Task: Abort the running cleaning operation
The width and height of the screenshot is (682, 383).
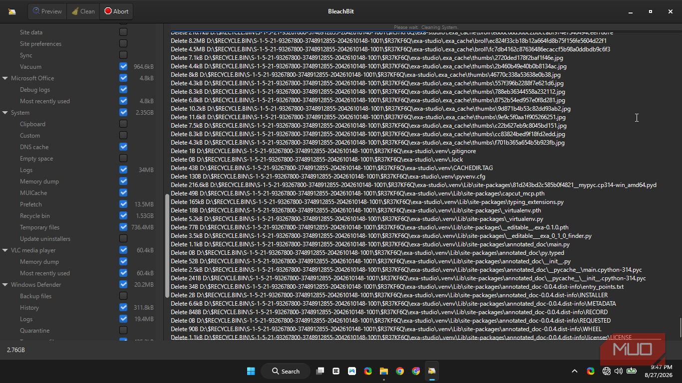Action: pyautogui.click(x=116, y=11)
